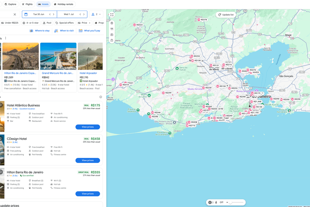Select the R$458 hotel pin on the map
Viewport: 310px width, 207px height.
[193, 122]
